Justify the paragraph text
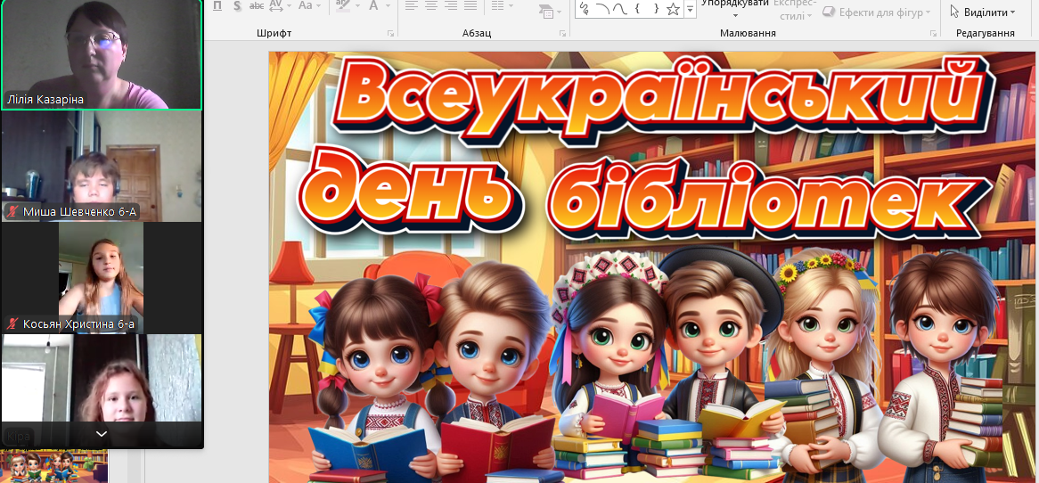The height and width of the screenshot is (483, 1039). 470,6
